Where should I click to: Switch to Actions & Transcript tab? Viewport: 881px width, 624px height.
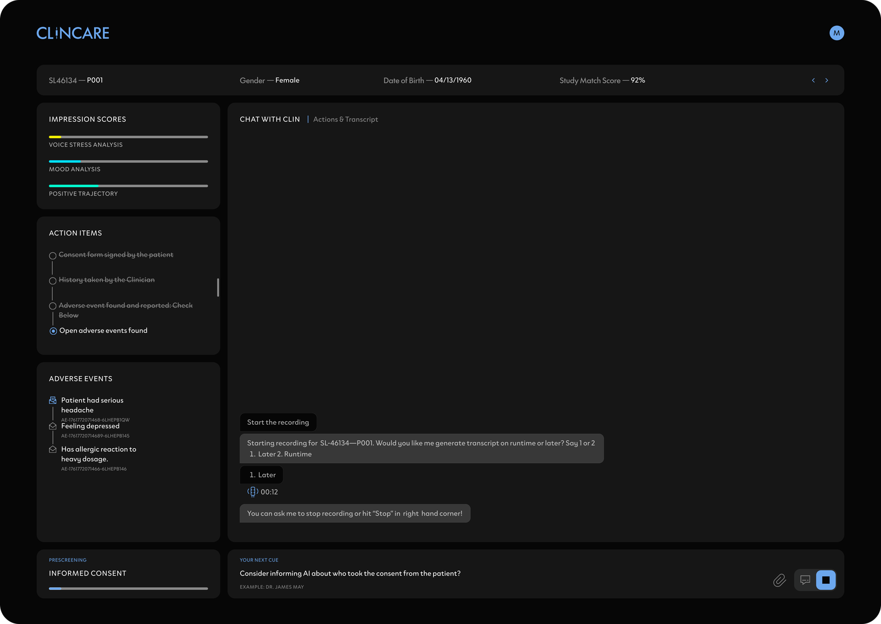coord(346,120)
